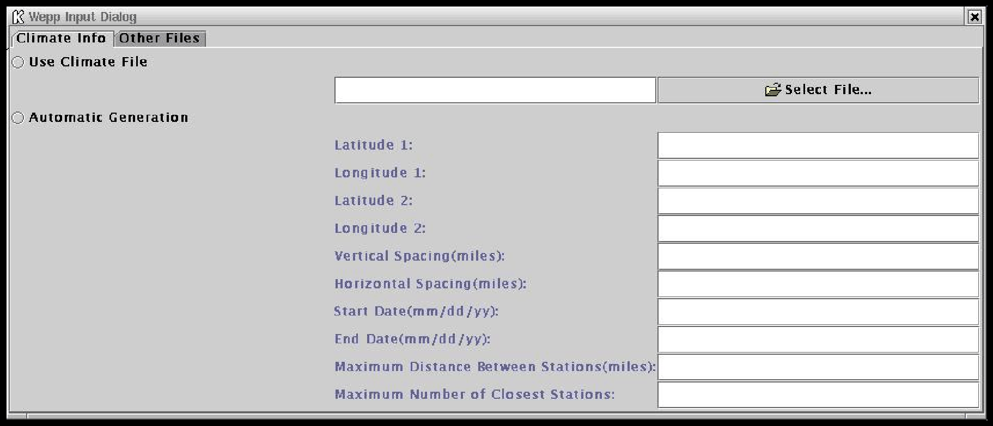Click the Vertical Spacing (miles) field

point(818,256)
